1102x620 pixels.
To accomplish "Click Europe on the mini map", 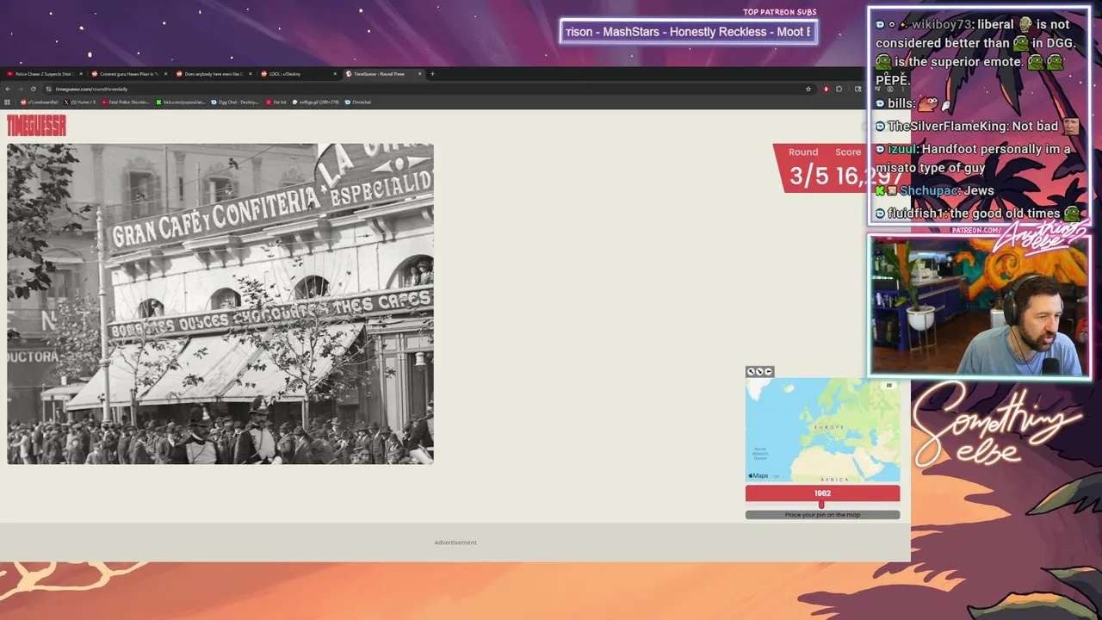I will tap(830, 427).
